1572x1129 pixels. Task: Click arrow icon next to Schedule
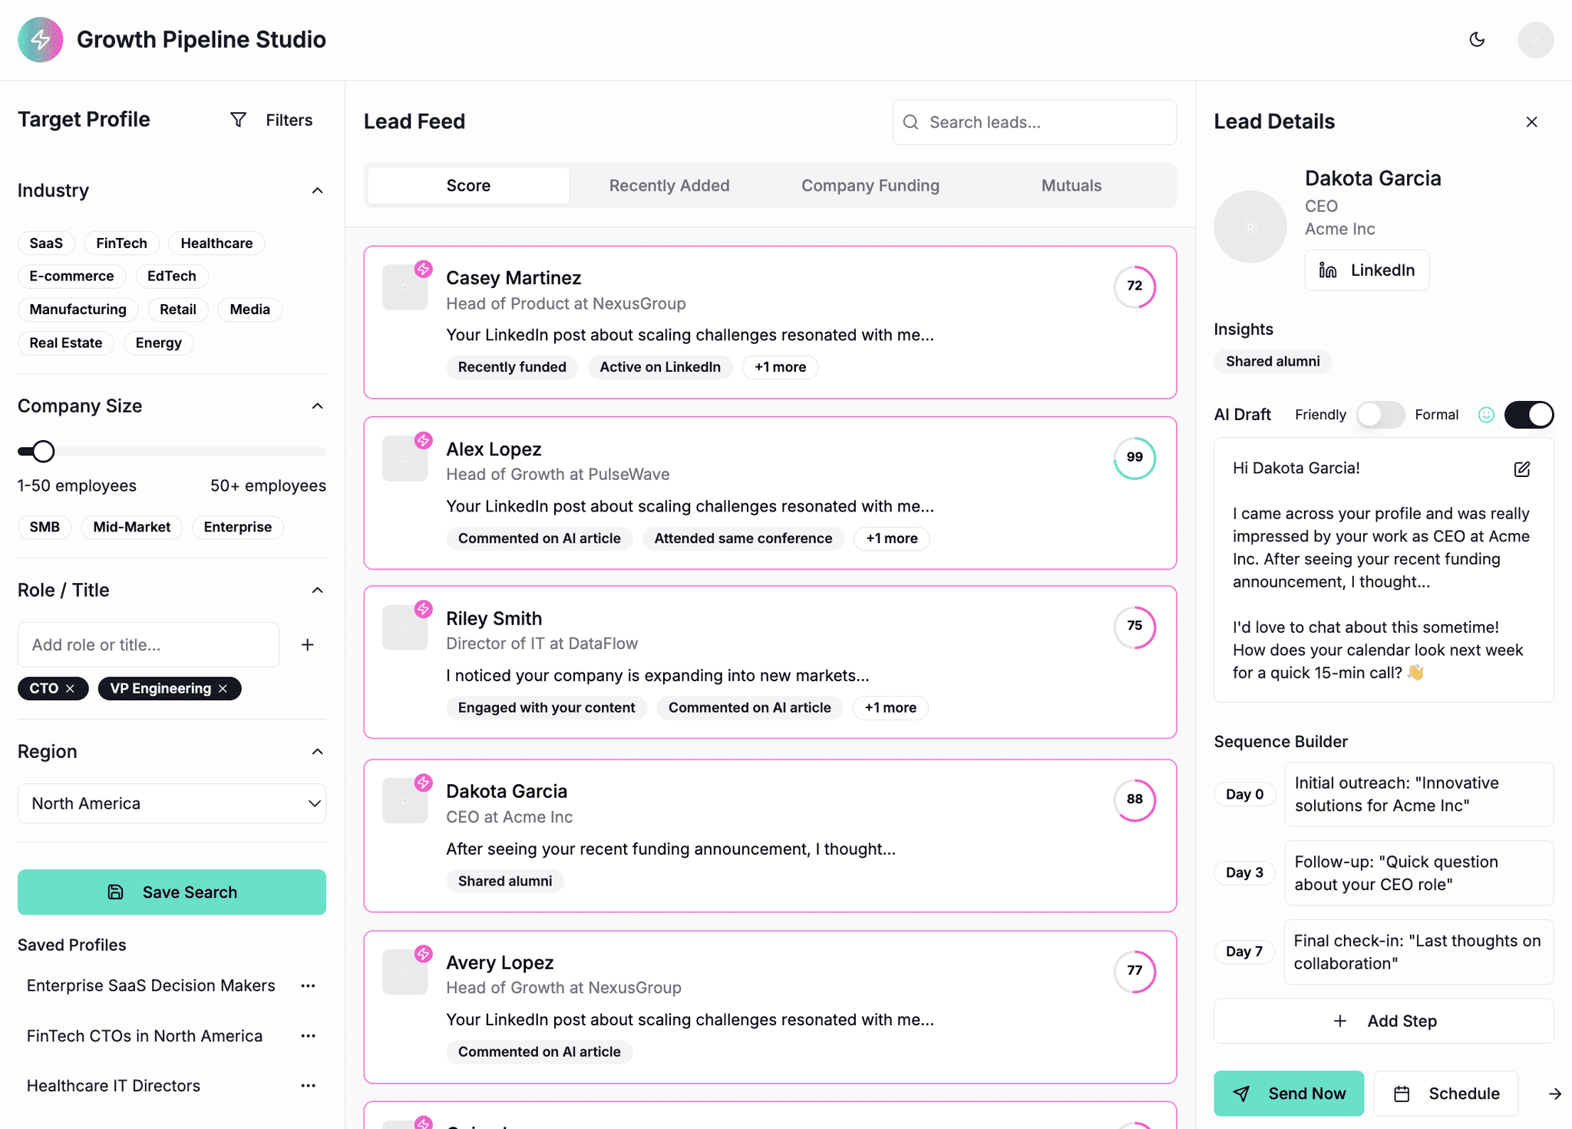(x=1554, y=1094)
